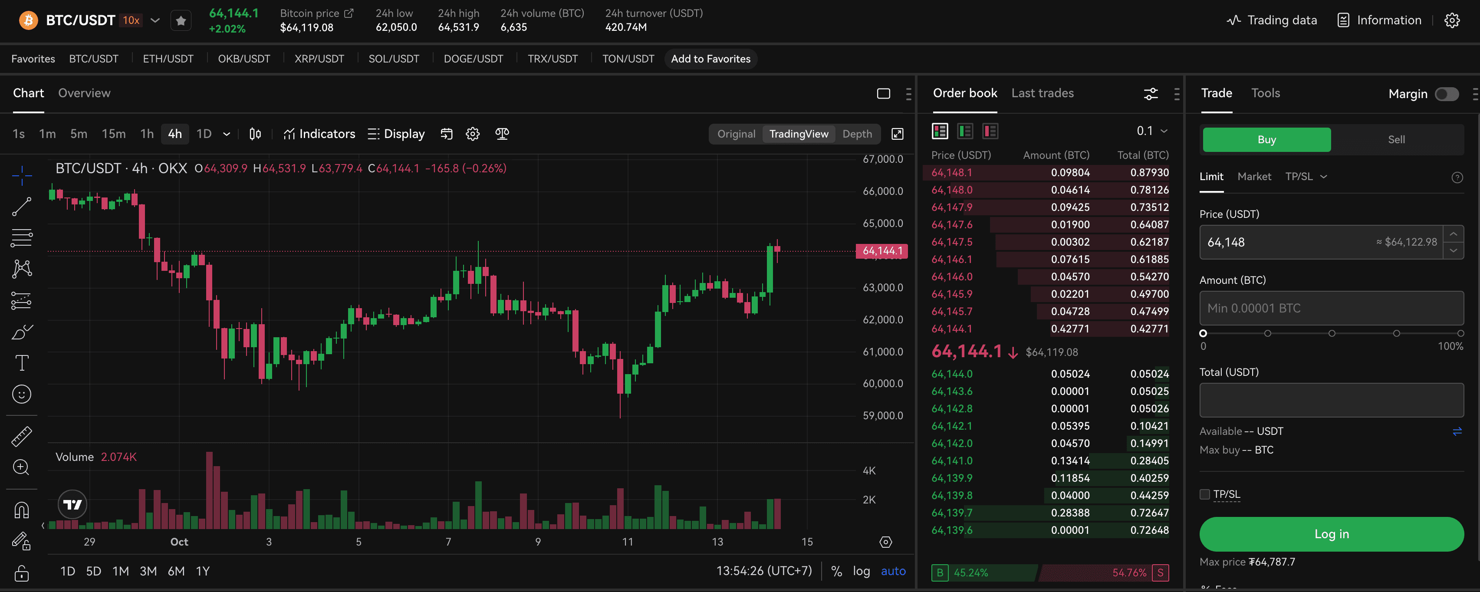This screenshot has height=592, width=1480.
Task: Toggle percent scale mode
Action: point(836,571)
